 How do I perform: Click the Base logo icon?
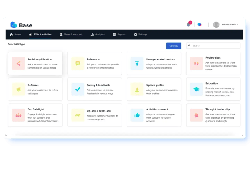pos(14,25)
